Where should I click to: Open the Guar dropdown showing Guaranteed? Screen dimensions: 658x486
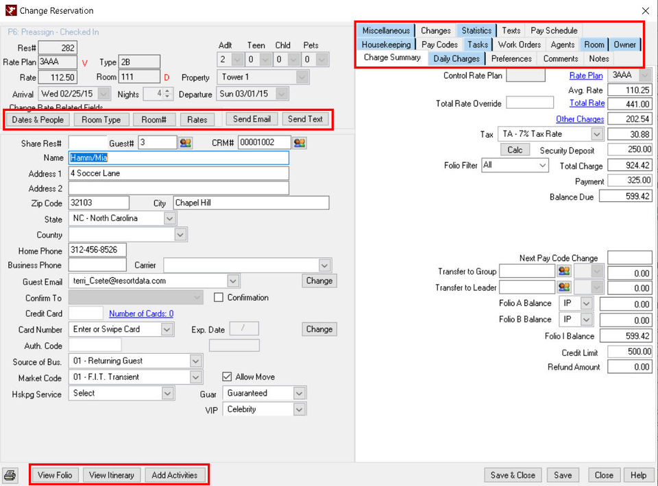(x=298, y=394)
